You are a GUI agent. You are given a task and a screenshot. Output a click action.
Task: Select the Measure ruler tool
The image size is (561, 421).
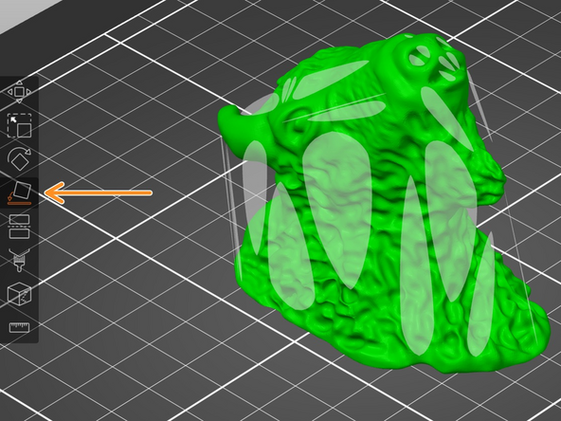pos(19,327)
